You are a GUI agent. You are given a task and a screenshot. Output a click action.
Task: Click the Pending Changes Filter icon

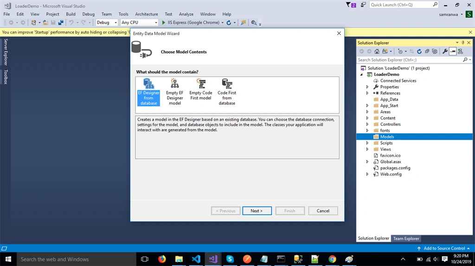click(400, 51)
